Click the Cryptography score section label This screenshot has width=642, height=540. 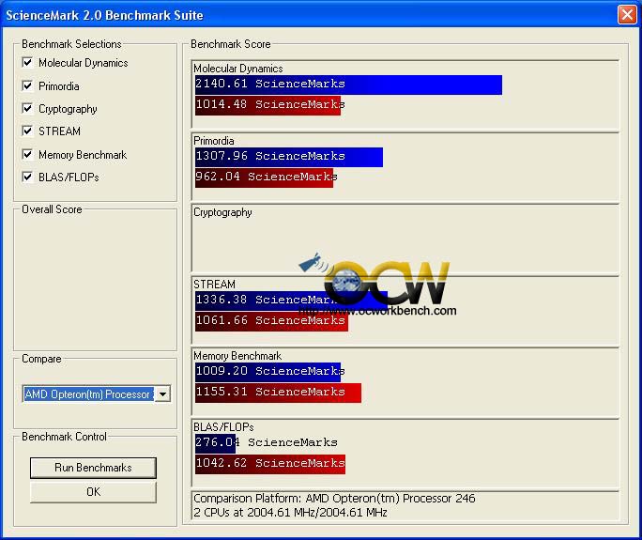click(x=222, y=212)
